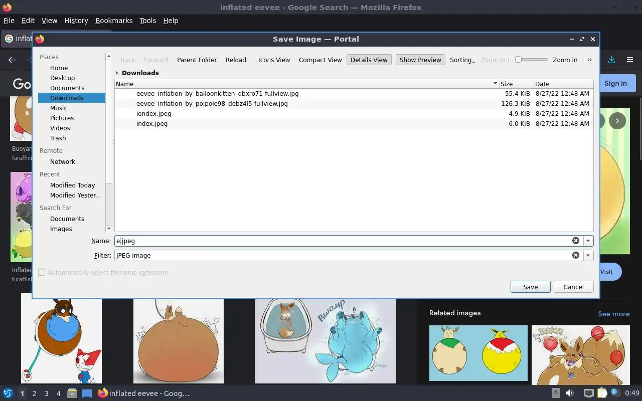This screenshot has width=642, height=401.
Task: Click the Firefox back arrow
Action: (12, 60)
